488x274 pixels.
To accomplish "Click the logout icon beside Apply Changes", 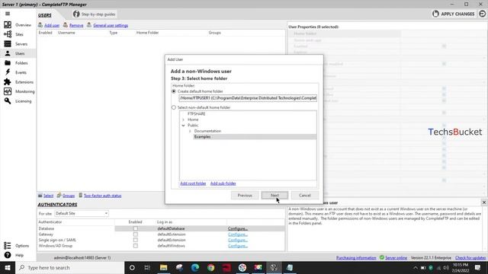I will coord(483,14).
